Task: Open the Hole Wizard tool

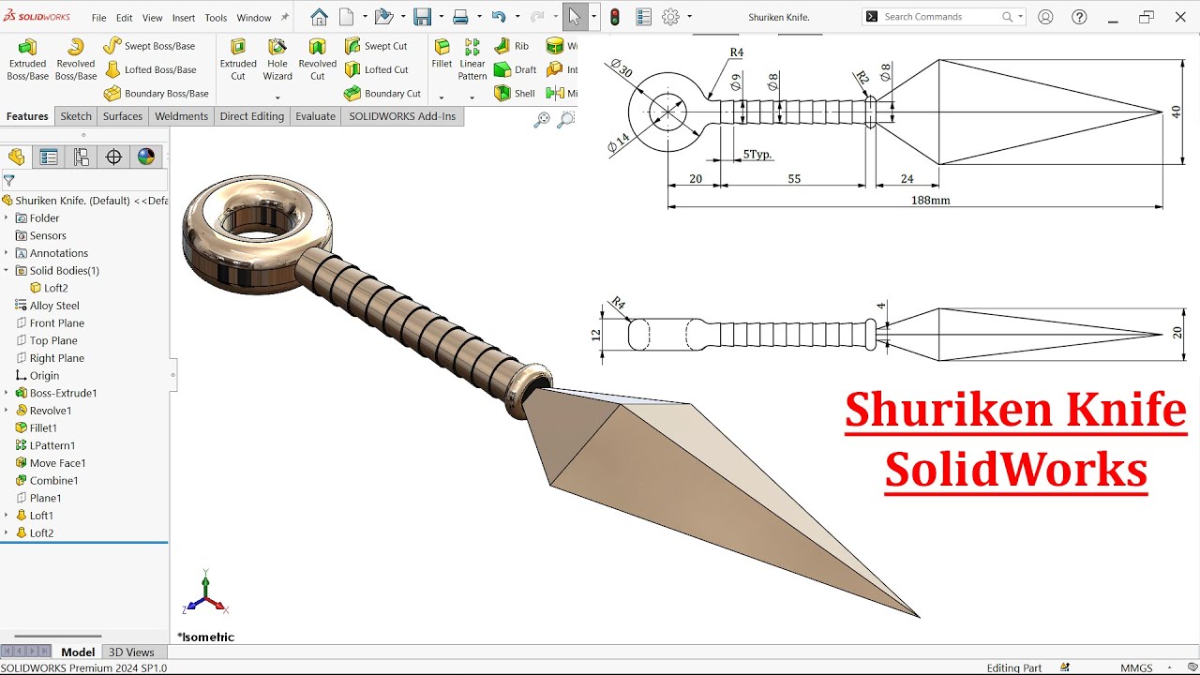Action: [277, 60]
